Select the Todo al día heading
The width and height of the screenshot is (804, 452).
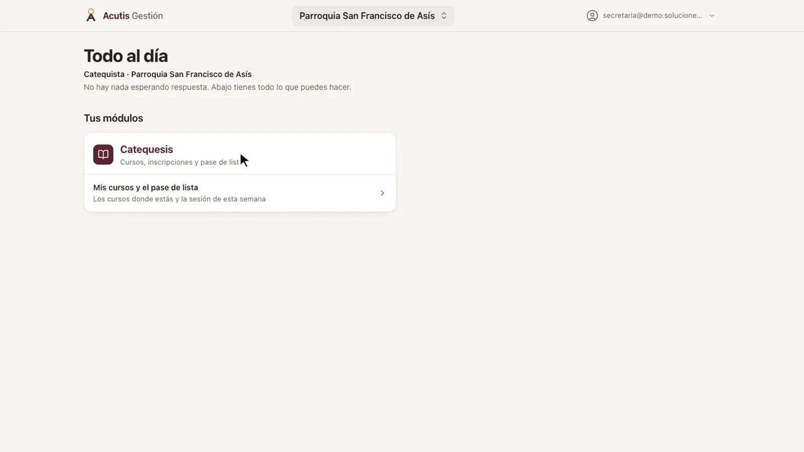coord(126,56)
